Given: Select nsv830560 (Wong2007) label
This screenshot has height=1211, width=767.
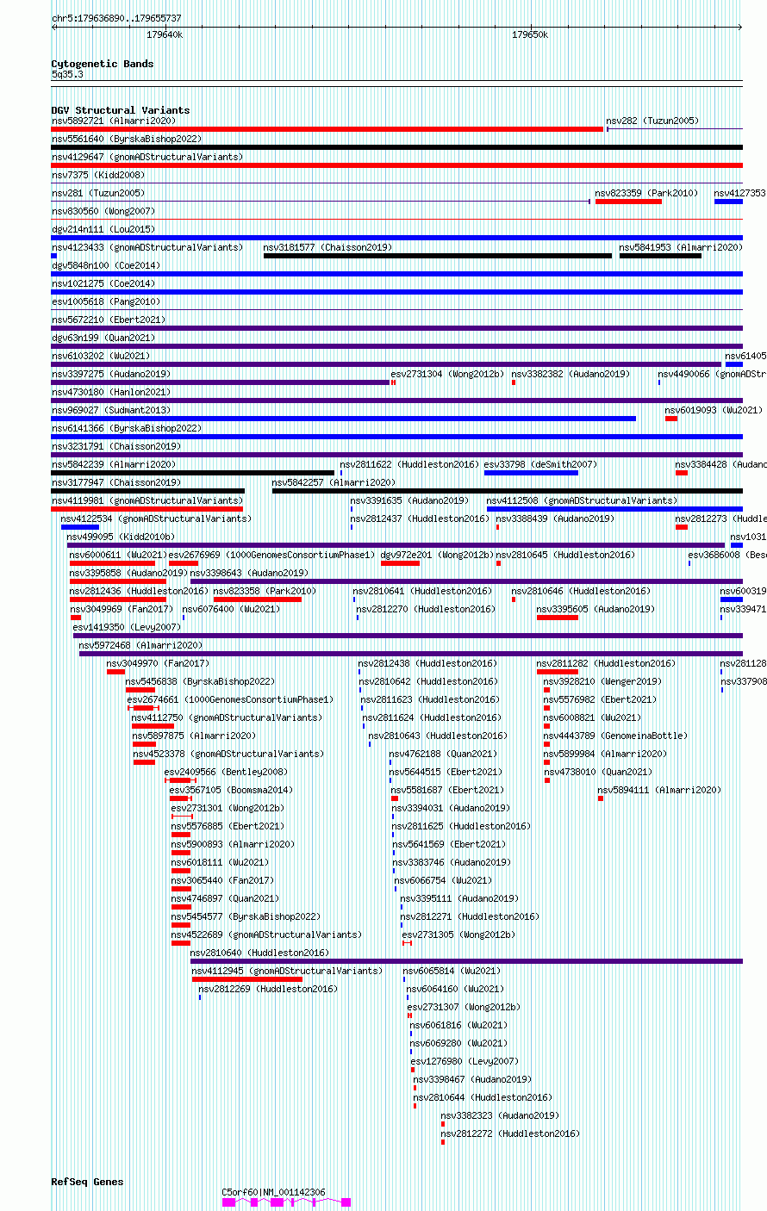Looking at the screenshot, I should (x=103, y=211).
